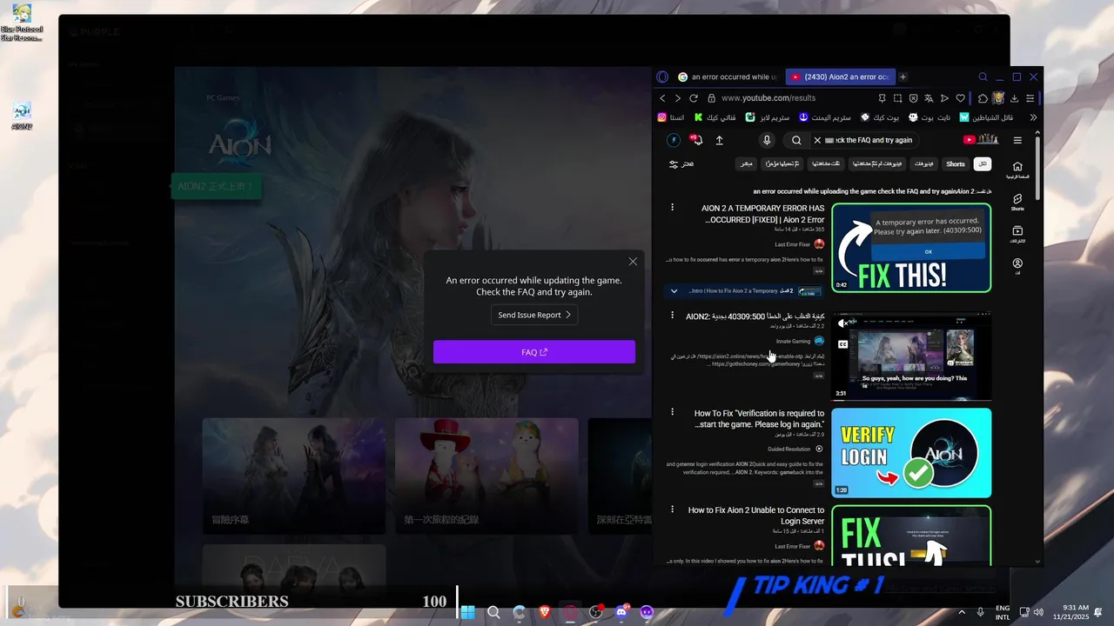Open options for the A TEMPORARY ERROR video
Viewport: 1114px width, 626px height.
(x=672, y=208)
